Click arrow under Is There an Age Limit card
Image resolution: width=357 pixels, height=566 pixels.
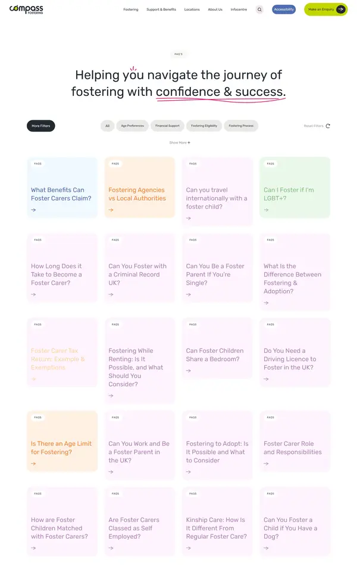33,464
